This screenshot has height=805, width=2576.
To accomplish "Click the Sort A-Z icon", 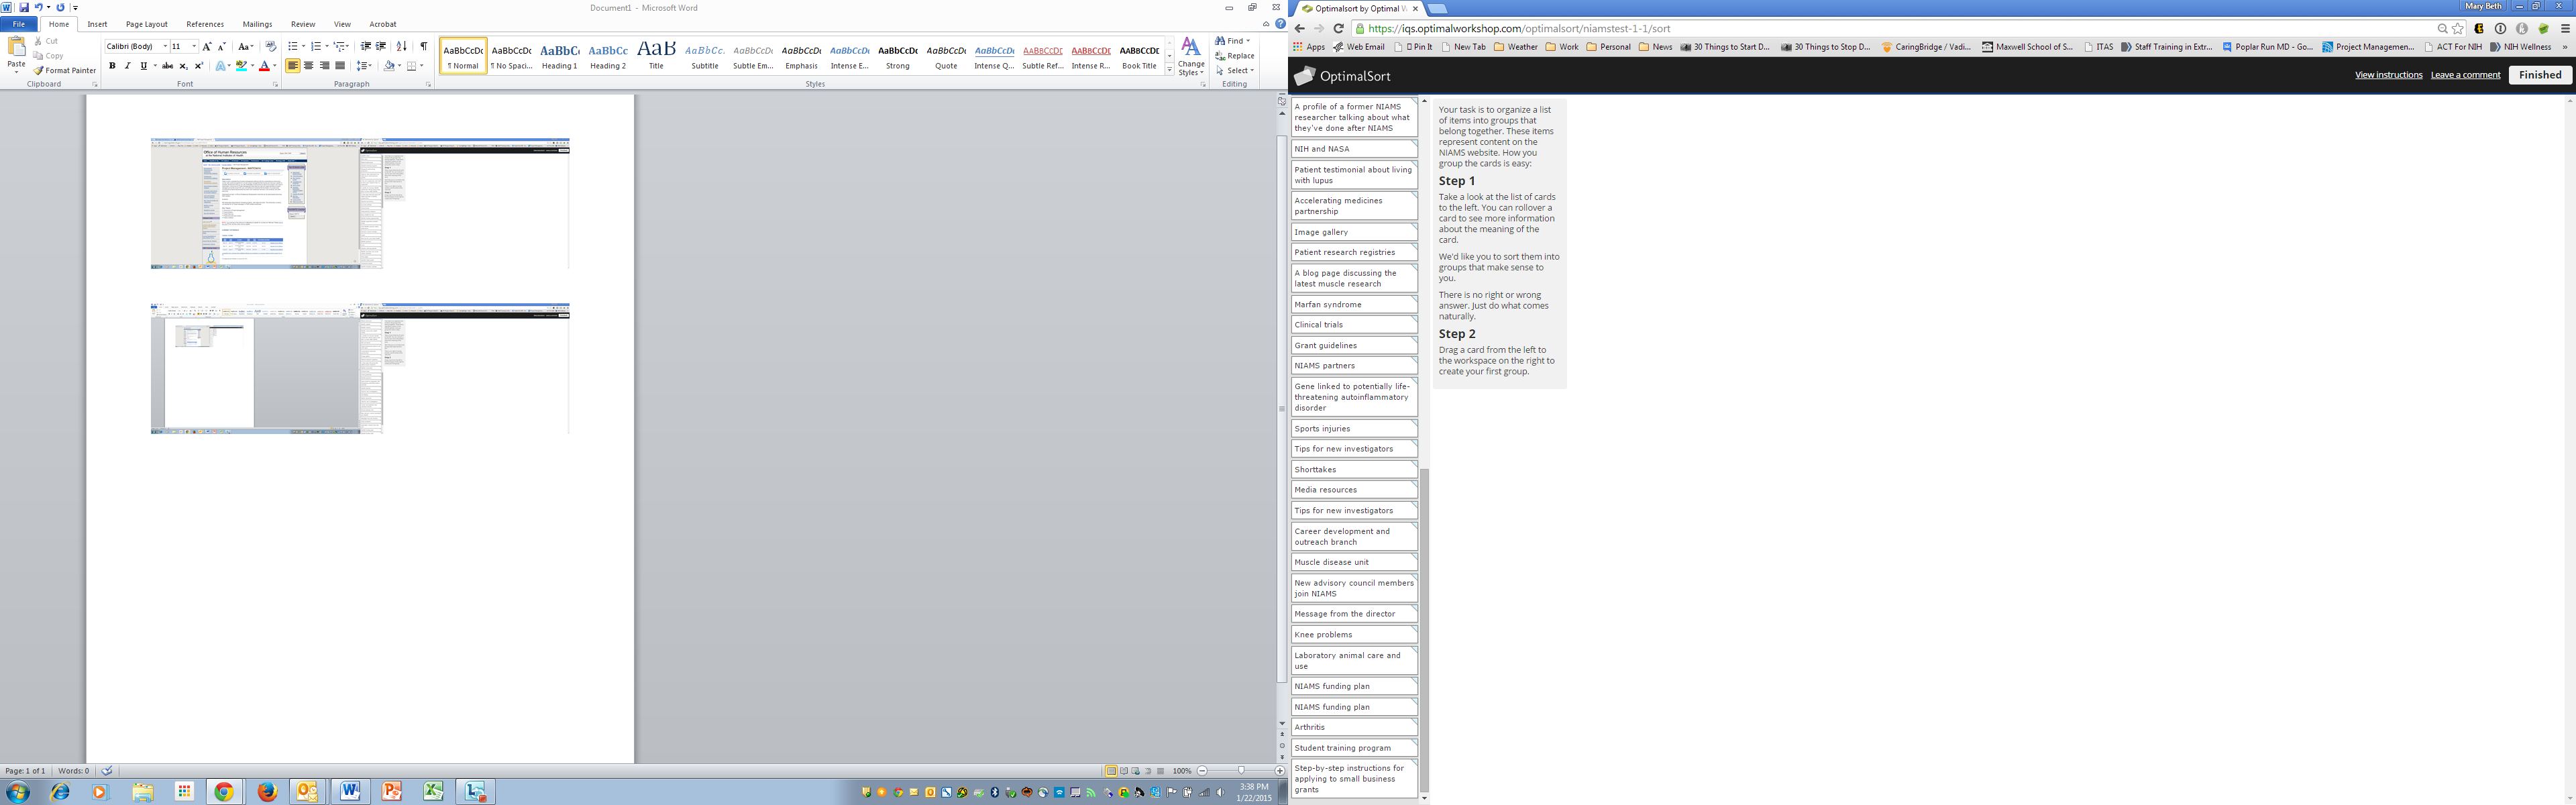I will (401, 46).
